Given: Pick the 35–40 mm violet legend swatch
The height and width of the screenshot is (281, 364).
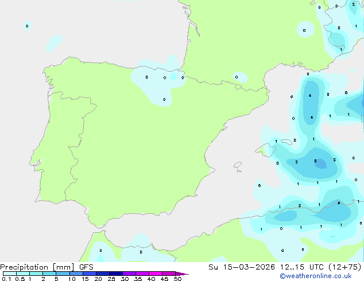Looking at the screenshot, I should click(142, 274).
